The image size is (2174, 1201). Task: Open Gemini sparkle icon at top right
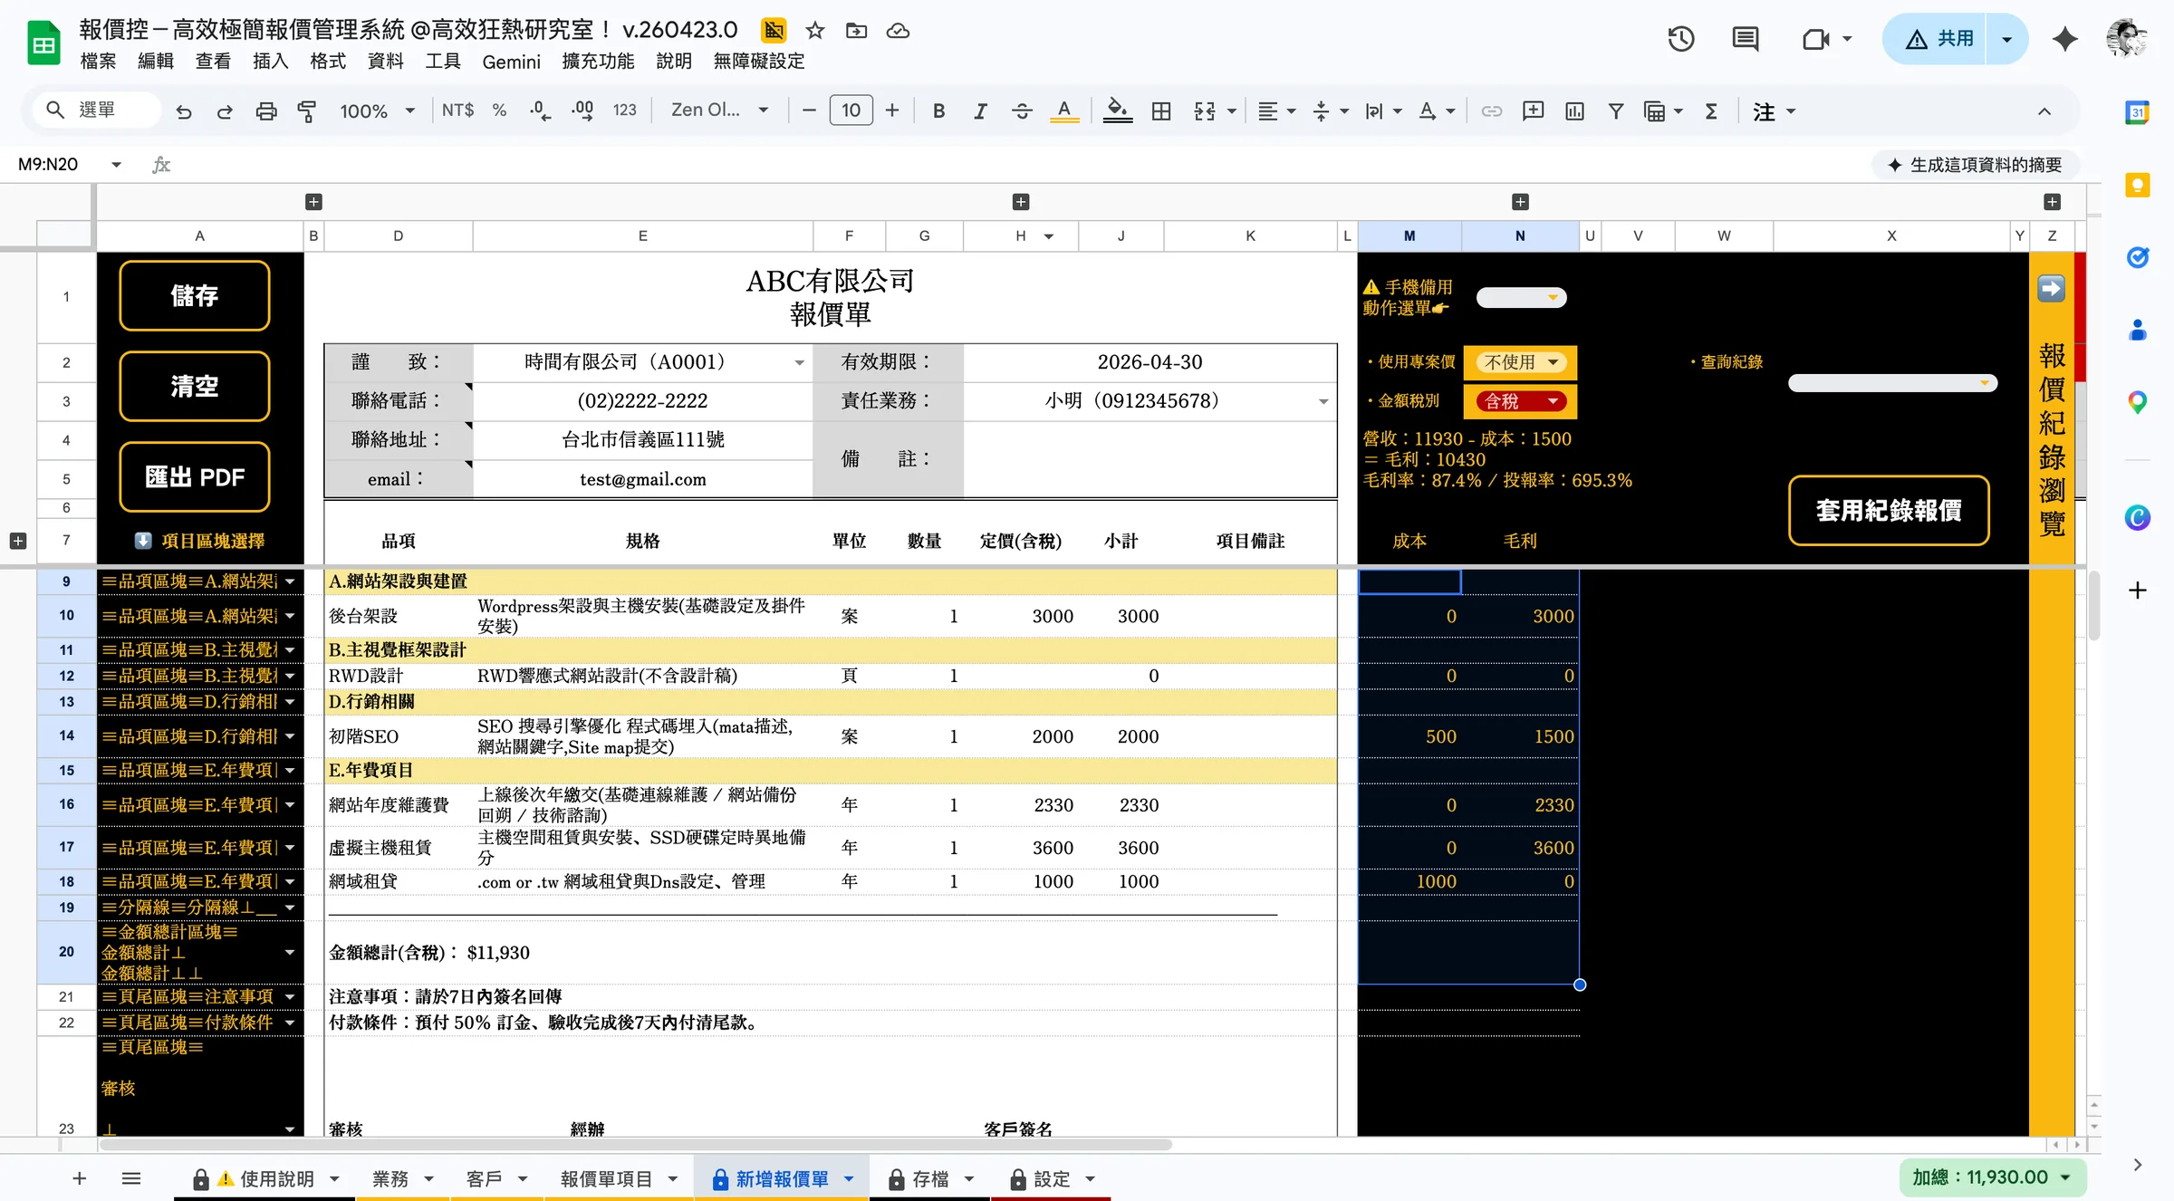pos(2064,39)
